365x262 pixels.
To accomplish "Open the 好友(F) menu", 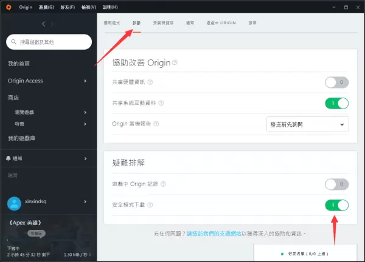I will tap(68, 7).
